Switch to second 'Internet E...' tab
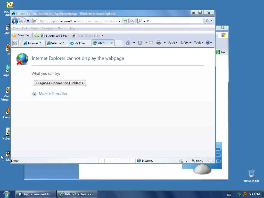Viewport: 264px width, 198px height. click(x=57, y=43)
